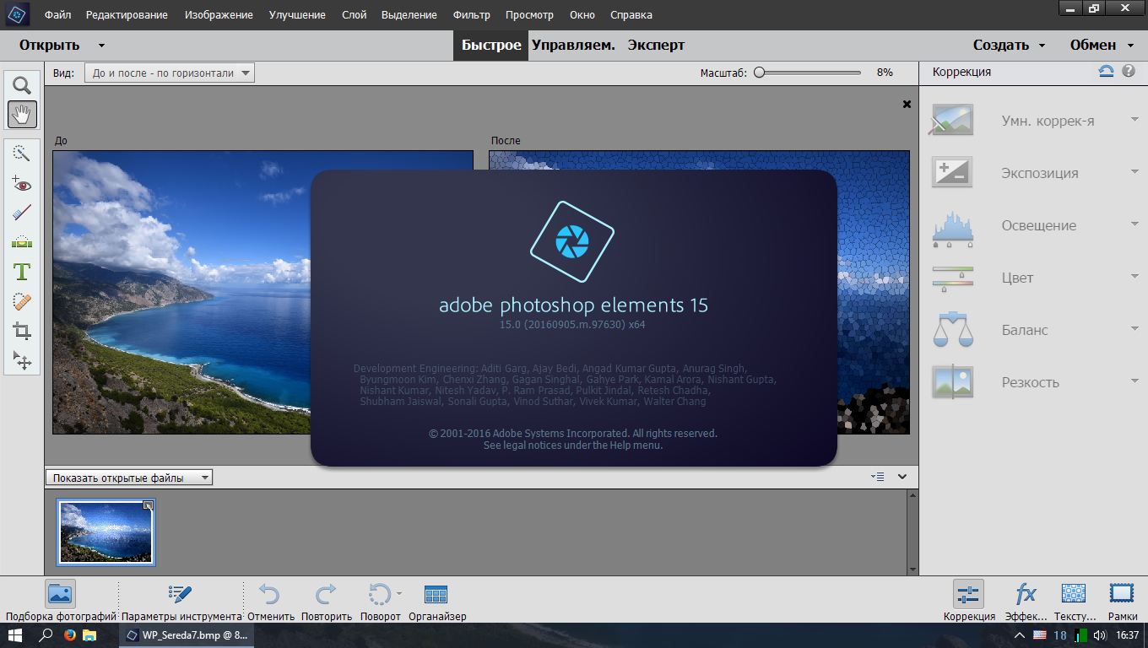
Task: Click the Цвет sliders icon
Action: pos(952,278)
